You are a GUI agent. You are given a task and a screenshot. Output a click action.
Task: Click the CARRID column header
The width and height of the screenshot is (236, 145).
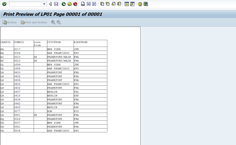point(5,42)
